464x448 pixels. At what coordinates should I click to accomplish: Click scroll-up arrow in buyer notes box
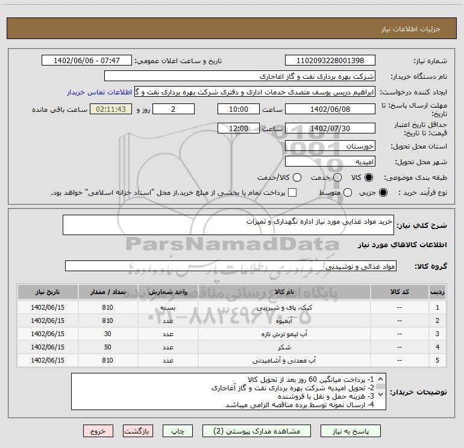(381, 379)
